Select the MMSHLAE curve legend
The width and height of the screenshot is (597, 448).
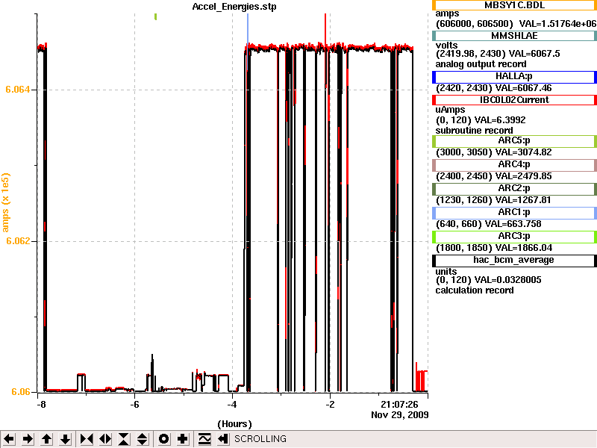coord(514,36)
